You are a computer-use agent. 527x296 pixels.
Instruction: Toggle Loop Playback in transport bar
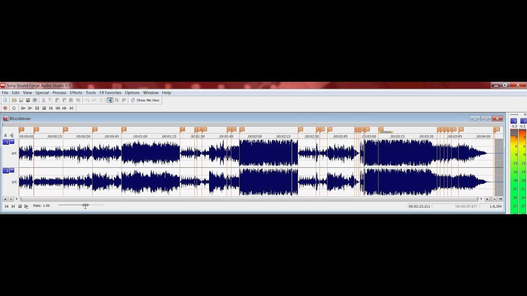point(14,108)
